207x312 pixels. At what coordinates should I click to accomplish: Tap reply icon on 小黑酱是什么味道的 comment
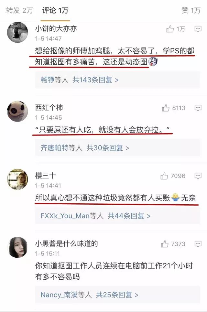pos(198,244)
